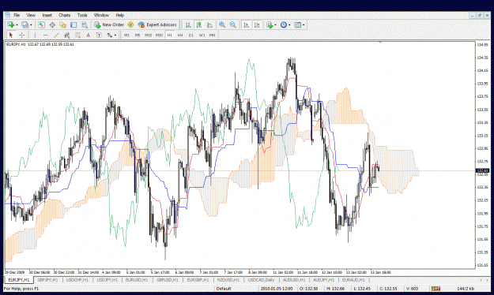The image size is (494, 295).
Task: Open the File menu
Action: [17, 15]
